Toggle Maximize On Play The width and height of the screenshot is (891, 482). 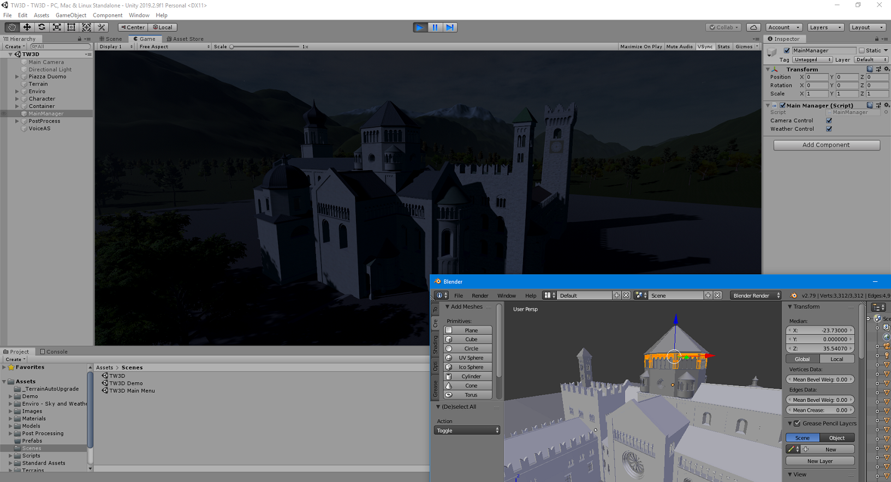click(x=641, y=47)
